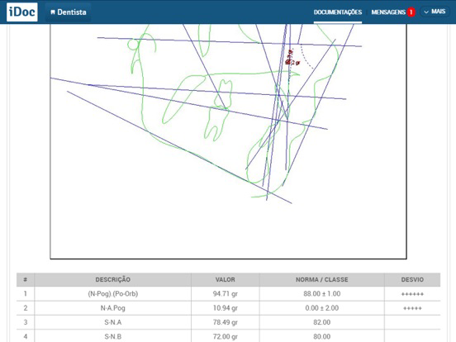The image size is (456, 342).
Task: Click the Desvio column header
Action: [412, 279]
